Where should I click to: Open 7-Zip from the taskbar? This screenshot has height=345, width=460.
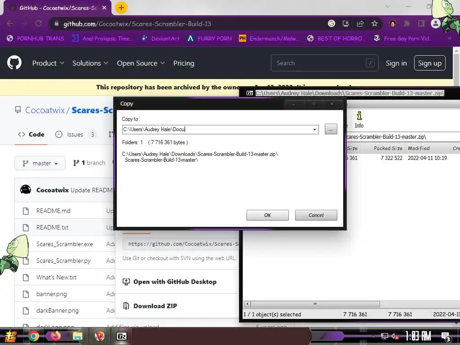pos(121,336)
